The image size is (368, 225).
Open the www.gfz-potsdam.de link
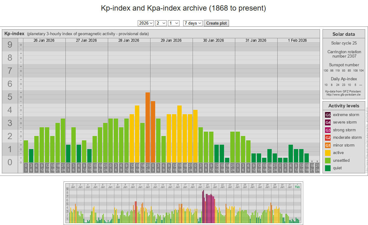(344, 94)
